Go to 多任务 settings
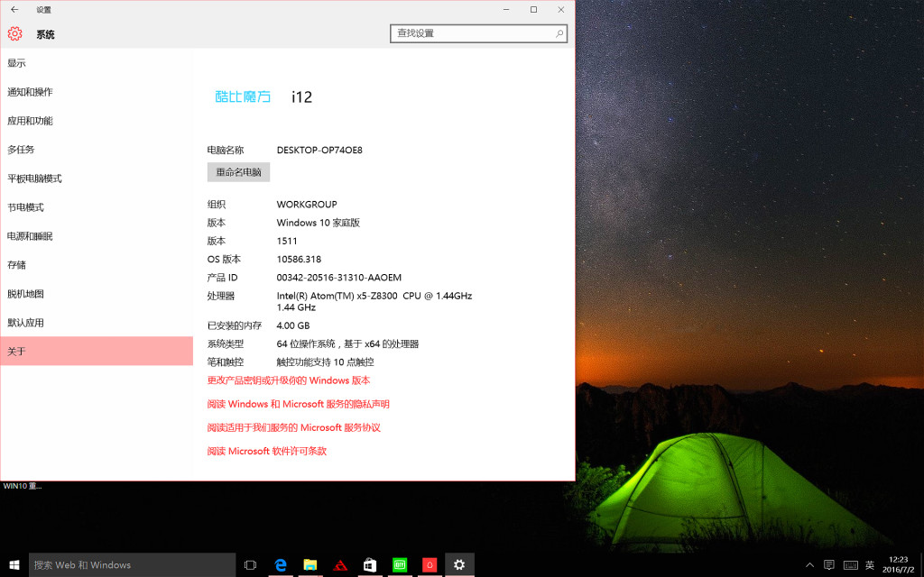924x577 pixels. (97, 150)
